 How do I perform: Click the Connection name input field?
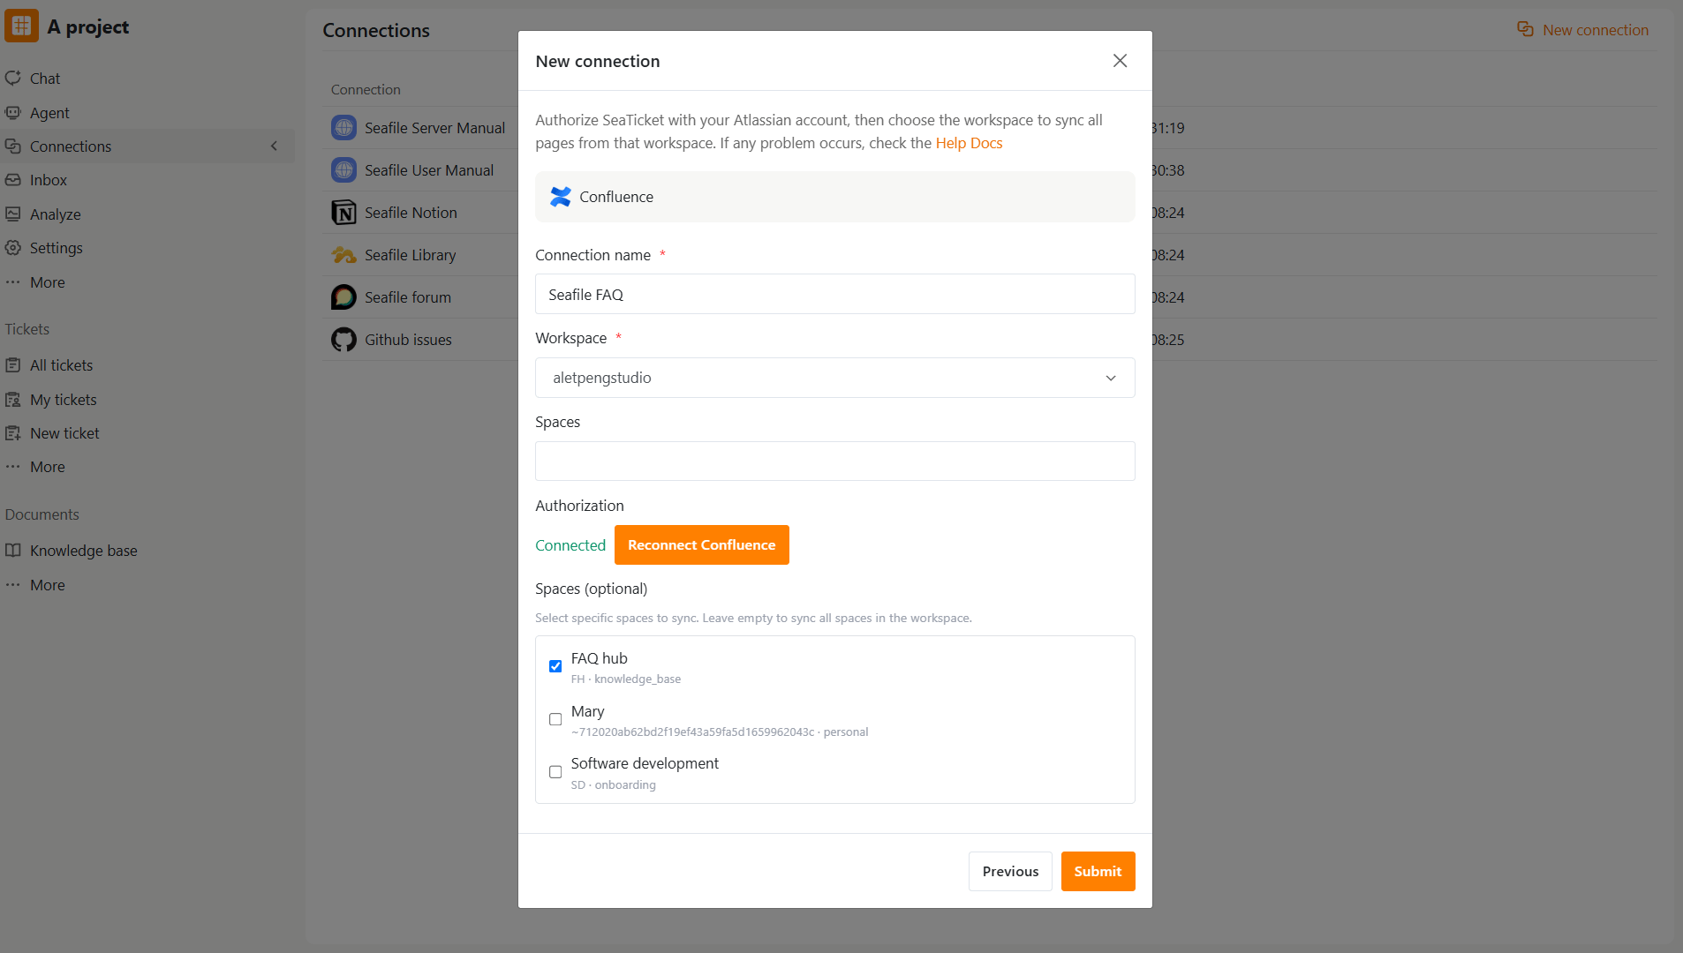click(x=834, y=294)
